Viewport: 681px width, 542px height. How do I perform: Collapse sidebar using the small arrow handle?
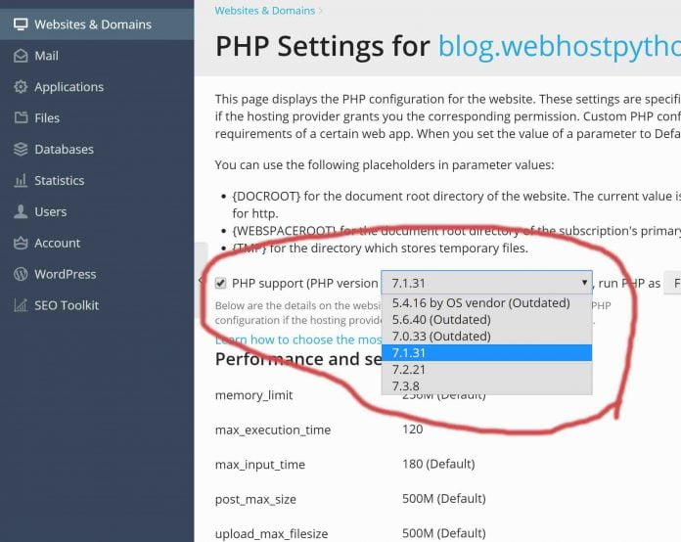(201, 280)
